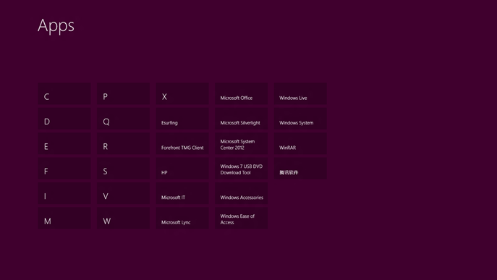Select the HP group tile
The height and width of the screenshot is (280, 497).
(x=182, y=169)
